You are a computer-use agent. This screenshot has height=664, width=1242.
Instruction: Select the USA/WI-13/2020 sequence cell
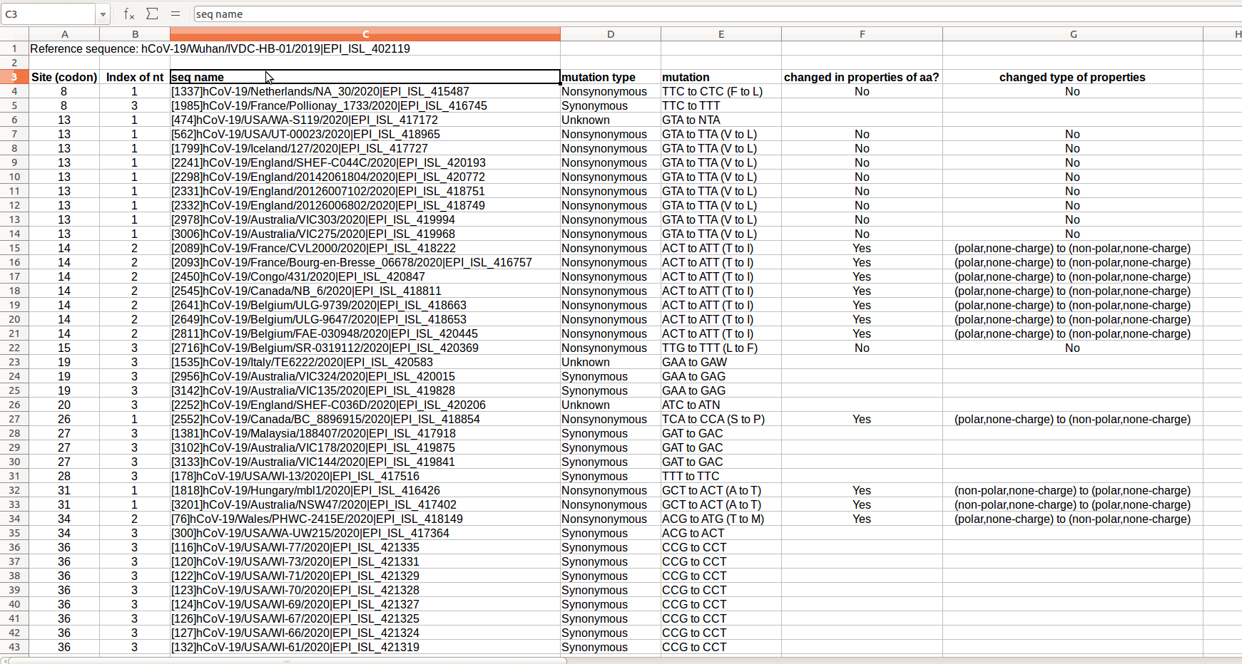click(x=365, y=476)
